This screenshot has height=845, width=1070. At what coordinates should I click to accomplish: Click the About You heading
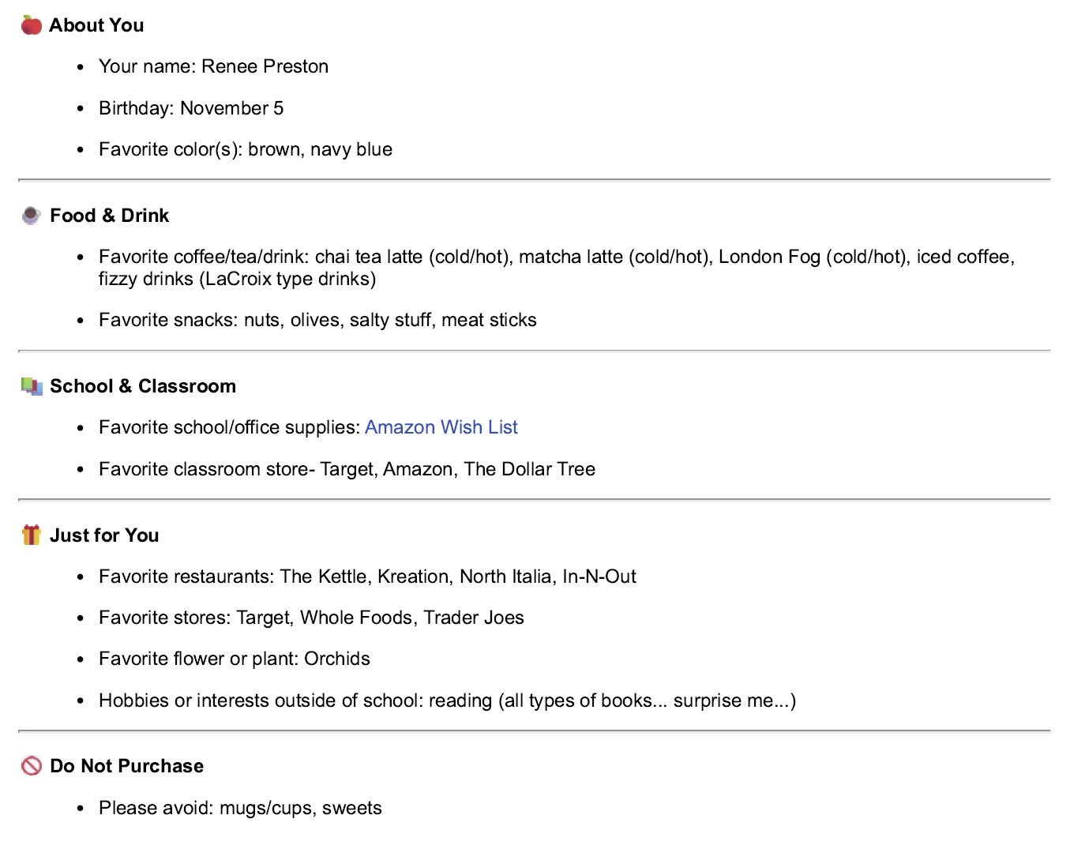pos(96,25)
